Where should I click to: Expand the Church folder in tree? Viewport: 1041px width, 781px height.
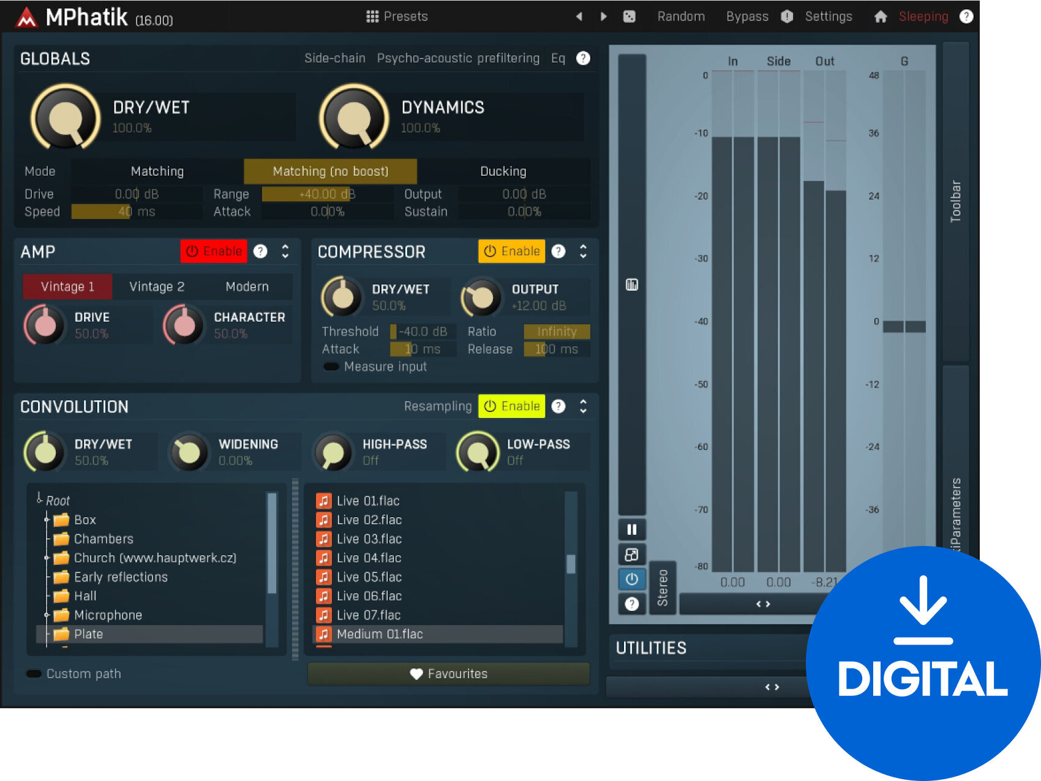47,558
